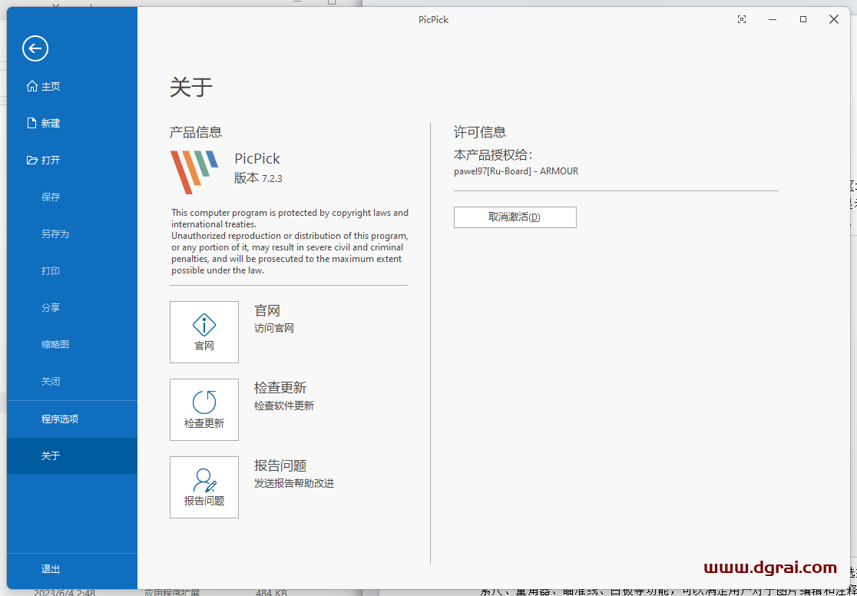Click the folder icon beside 打开
The width and height of the screenshot is (857, 596).
(x=31, y=161)
